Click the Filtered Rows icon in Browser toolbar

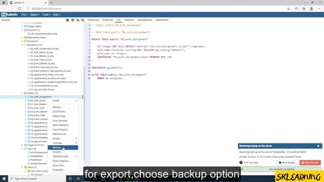(x=77, y=20)
